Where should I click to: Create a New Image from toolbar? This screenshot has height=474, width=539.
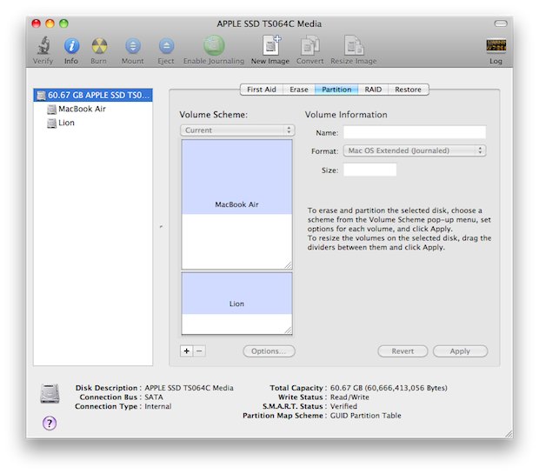[x=271, y=45]
